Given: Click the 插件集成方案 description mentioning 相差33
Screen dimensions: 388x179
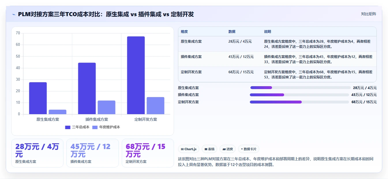Looking at the screenshot, I should coord(318,59).
